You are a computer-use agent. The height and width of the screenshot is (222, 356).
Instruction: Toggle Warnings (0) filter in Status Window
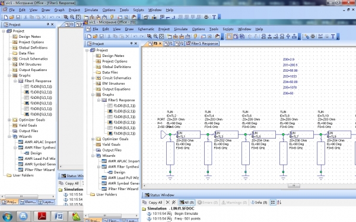[x=234, y=202]
